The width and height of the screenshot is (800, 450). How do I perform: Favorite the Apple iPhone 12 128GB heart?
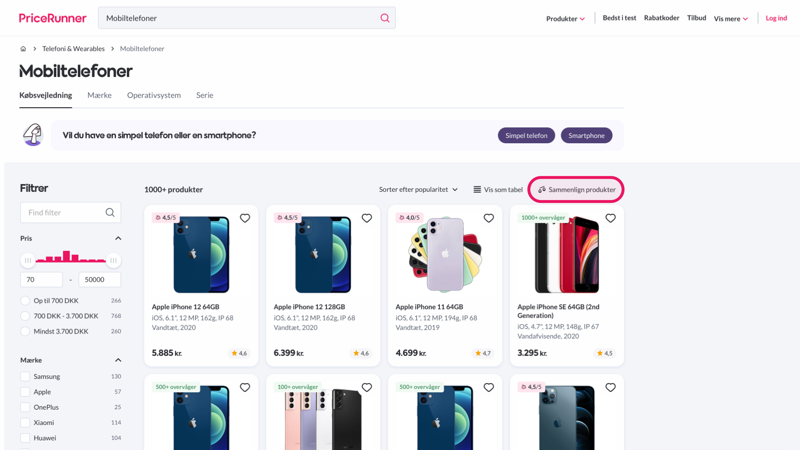[367, 218]
